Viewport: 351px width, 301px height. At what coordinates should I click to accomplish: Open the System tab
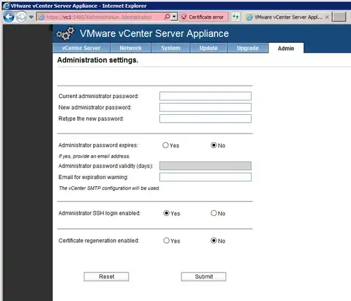tap(170, 48)
